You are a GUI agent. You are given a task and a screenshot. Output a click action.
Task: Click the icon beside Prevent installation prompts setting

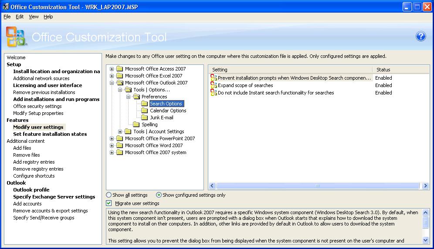tap(214, 77)
